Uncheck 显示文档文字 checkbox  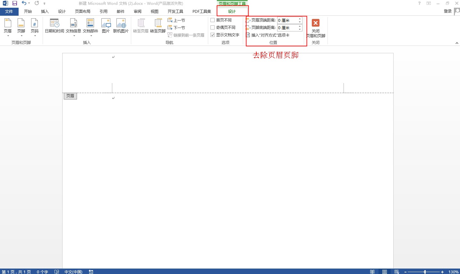click(212, 35)
